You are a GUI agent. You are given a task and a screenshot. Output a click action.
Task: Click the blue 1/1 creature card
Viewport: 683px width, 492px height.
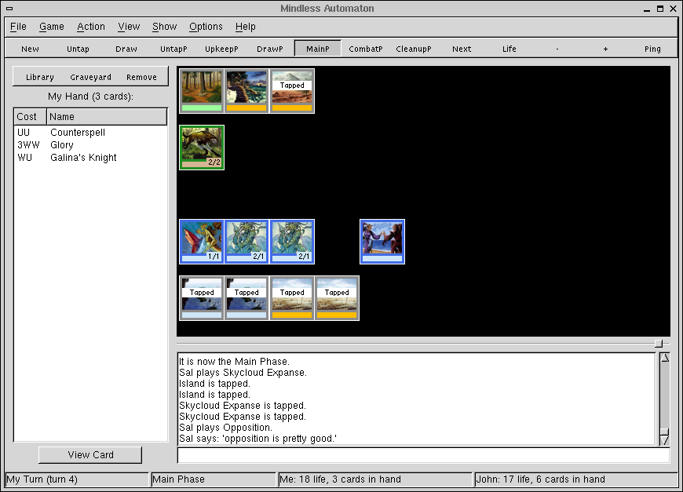(x=202, y=241)
